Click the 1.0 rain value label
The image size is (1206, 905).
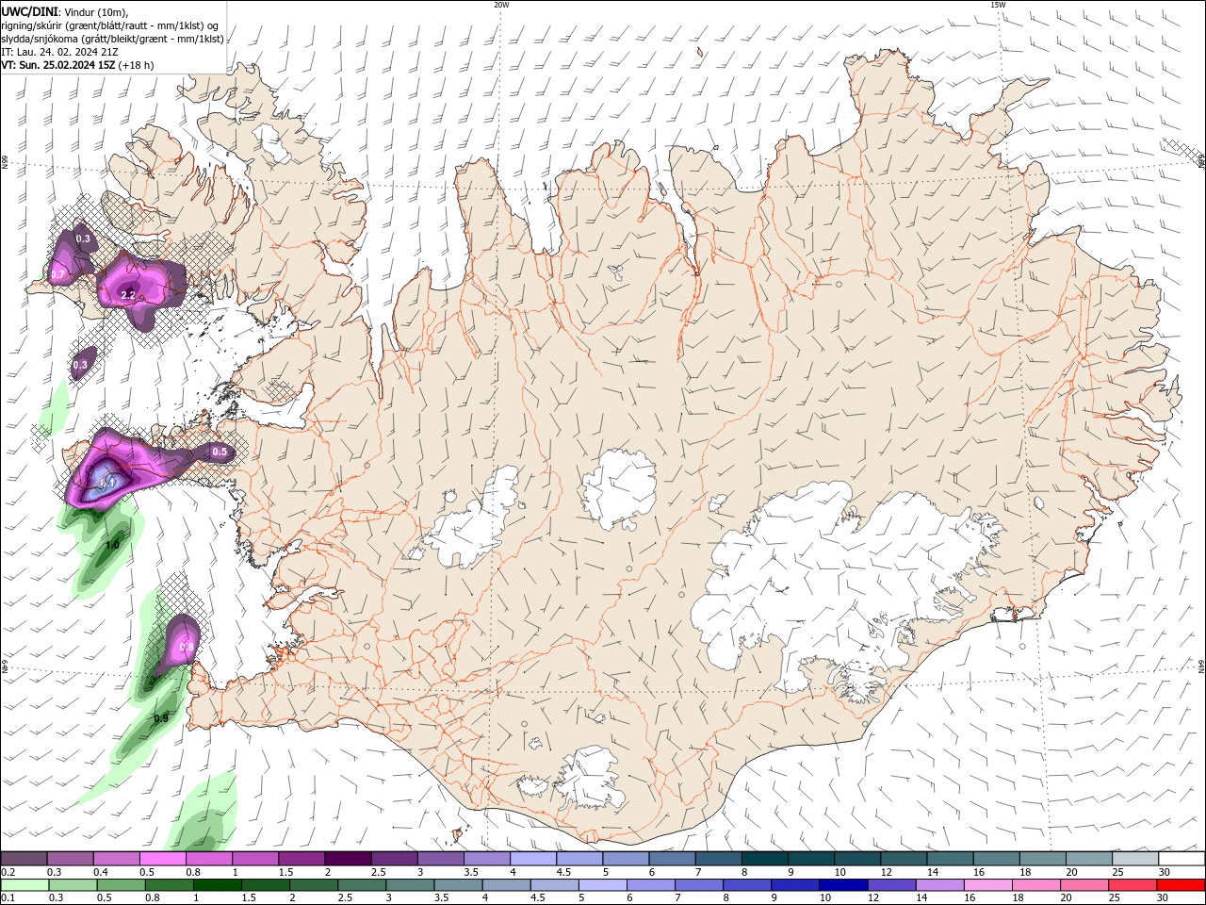112,545
